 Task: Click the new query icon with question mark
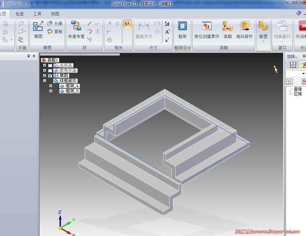[x=290, y=81]
